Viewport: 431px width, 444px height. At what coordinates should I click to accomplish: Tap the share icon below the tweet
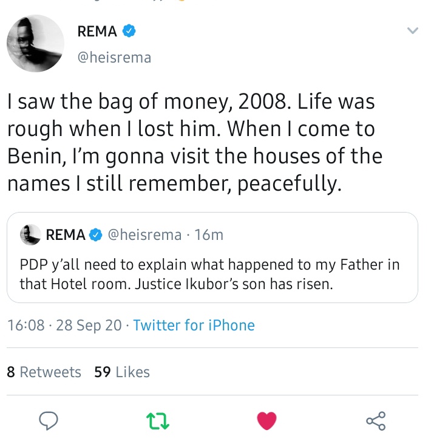pyautogui.click(x=376, y=420)
